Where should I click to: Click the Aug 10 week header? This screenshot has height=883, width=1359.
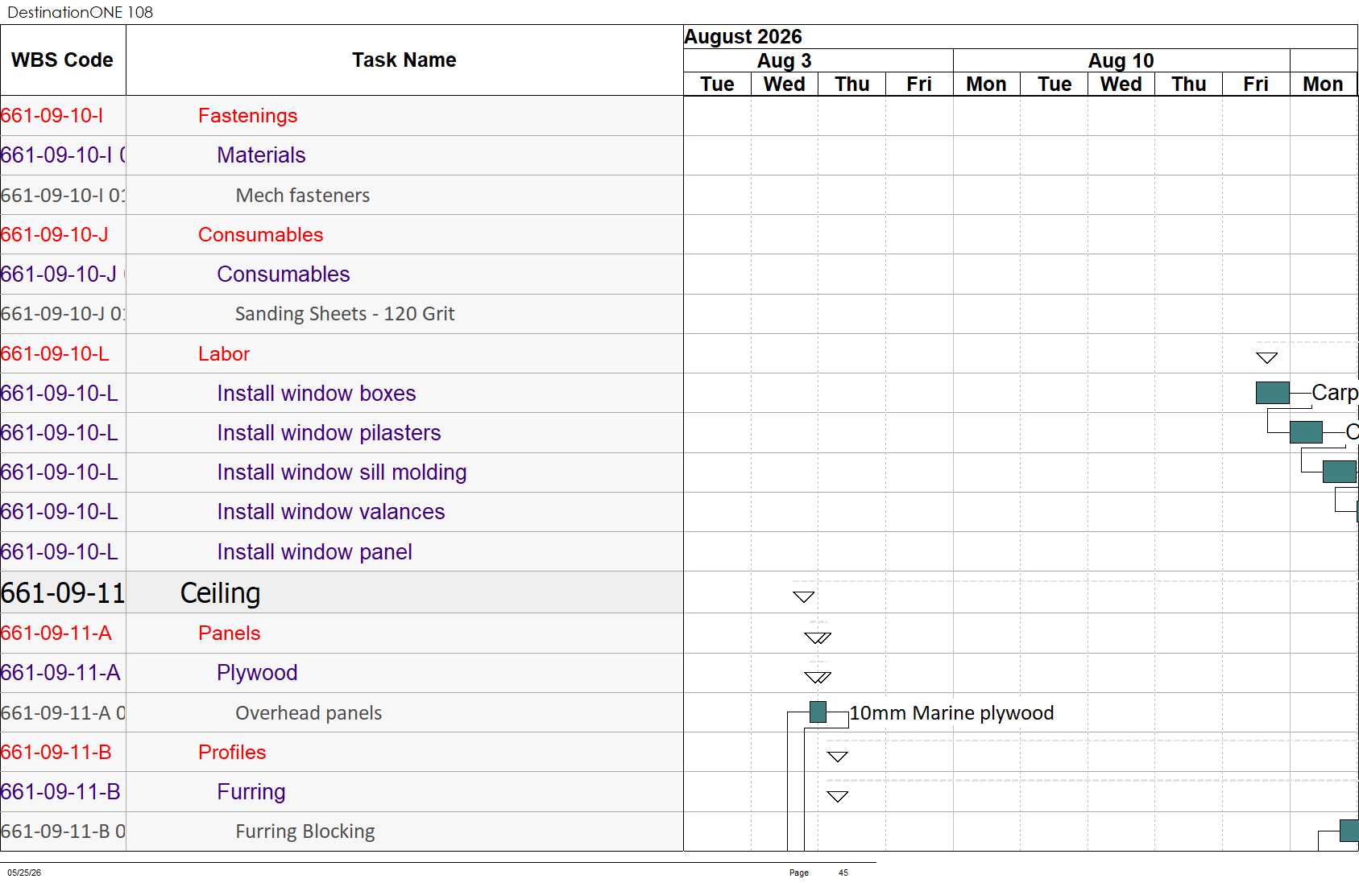pyautogui.click(x=1121, y=61)
